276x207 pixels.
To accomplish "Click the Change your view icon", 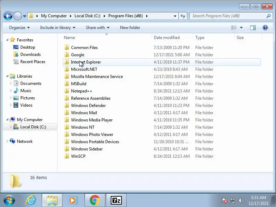I will pyautogui.click(x=234, y=28).
